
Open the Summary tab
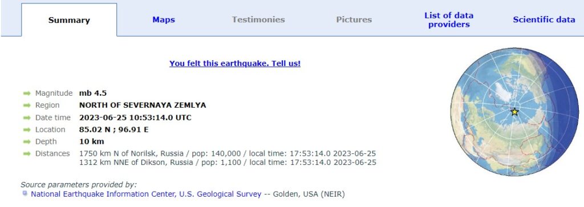click(x=69, y=20)
